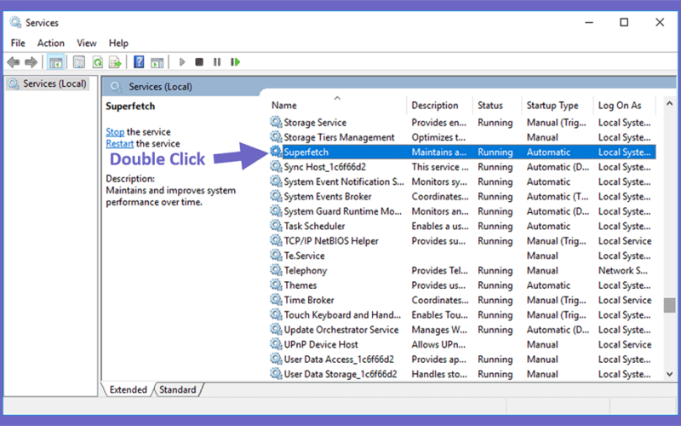
Task: Click the Start Service play icon
Action: [182, 62]
